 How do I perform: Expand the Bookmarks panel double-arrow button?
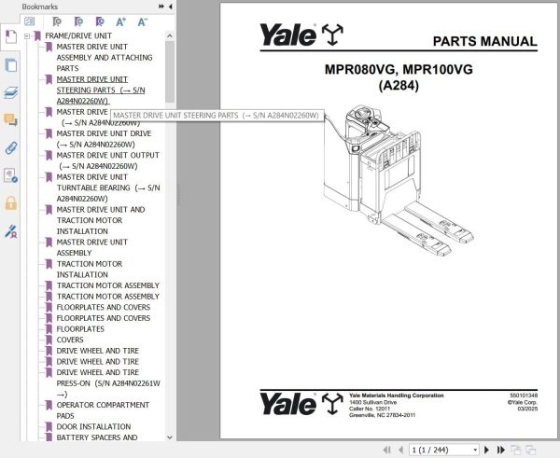coord(161,7)
